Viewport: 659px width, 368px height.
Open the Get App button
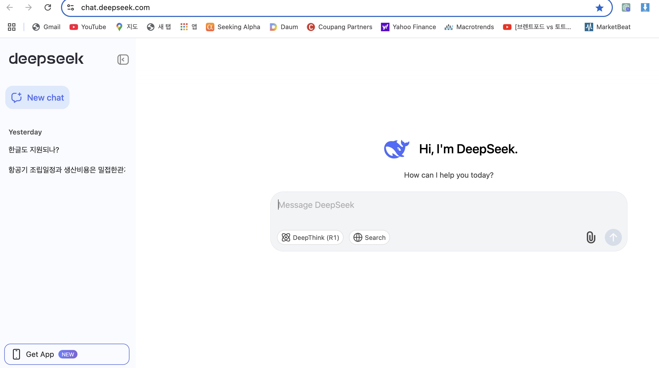(67, 354)
